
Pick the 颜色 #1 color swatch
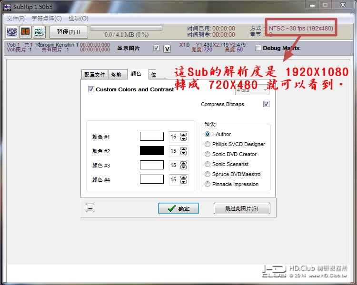(x=152, y=137)
